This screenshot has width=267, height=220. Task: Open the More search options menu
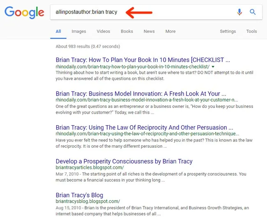tap(170, 31)
